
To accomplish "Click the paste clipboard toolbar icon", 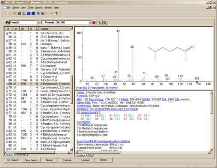I will click(15, 13).
